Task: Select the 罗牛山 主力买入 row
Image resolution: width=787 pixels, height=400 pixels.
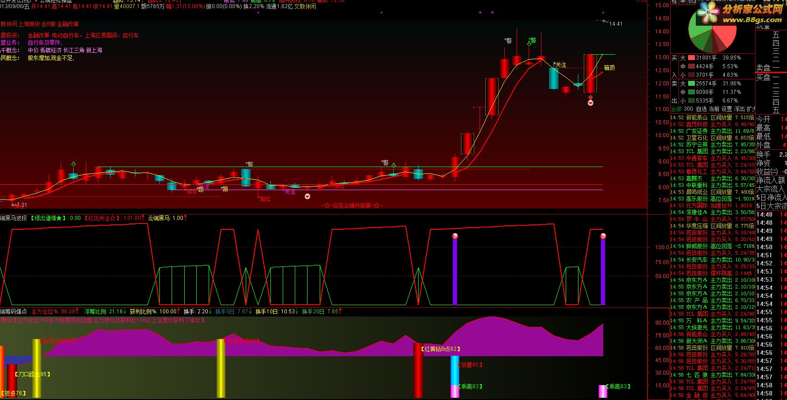Action: pos(712,219)
